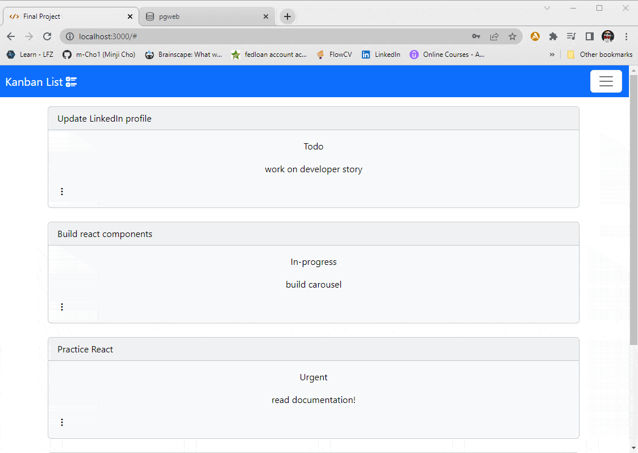The width and height of the screenshot is (638, 453).
Task: Click the In-progress status label
Action: click(x=313, y=261)
